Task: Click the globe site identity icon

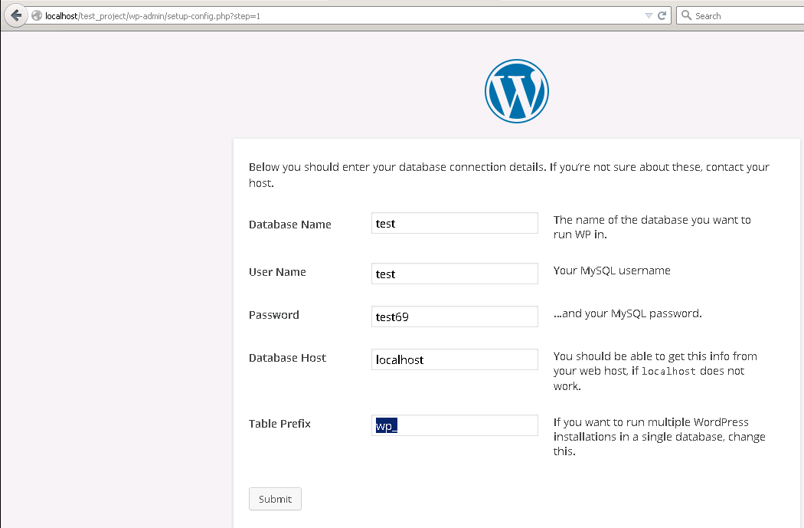Action: (37, 16)
